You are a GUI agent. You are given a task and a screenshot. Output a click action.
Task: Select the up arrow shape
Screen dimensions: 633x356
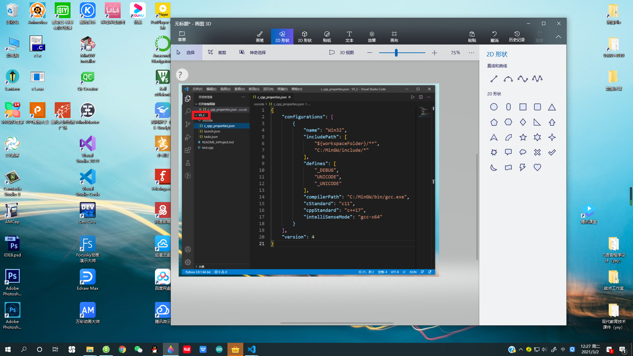552,122
